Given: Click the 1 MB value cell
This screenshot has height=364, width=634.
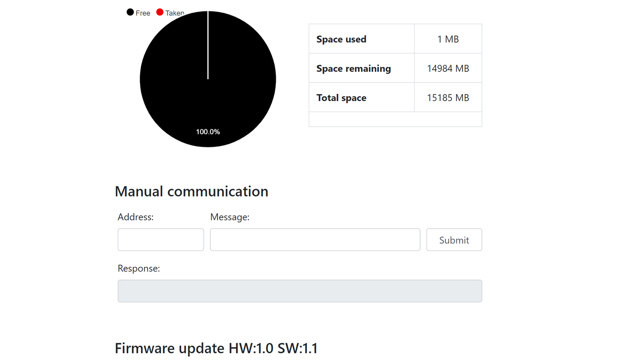Looking at the screenshot, I should [x=448, y=39].
